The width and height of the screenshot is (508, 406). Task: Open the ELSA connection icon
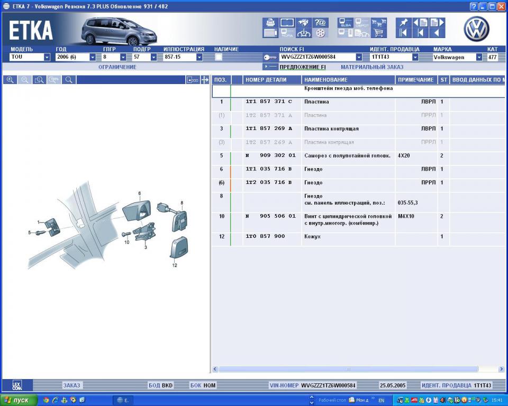pos(346,23)
